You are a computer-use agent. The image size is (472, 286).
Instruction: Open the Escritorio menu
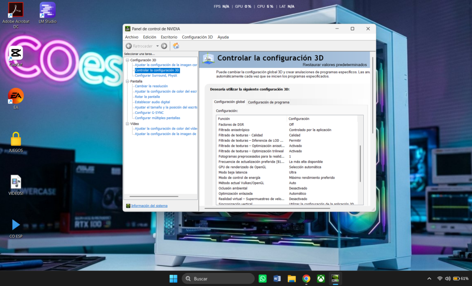point(169,37)
